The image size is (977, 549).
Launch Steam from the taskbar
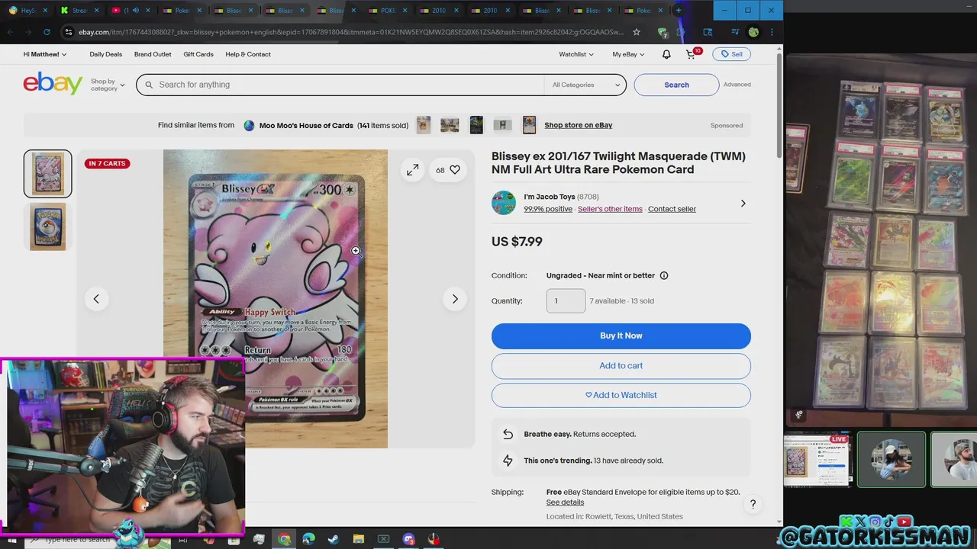click(334, 540)
